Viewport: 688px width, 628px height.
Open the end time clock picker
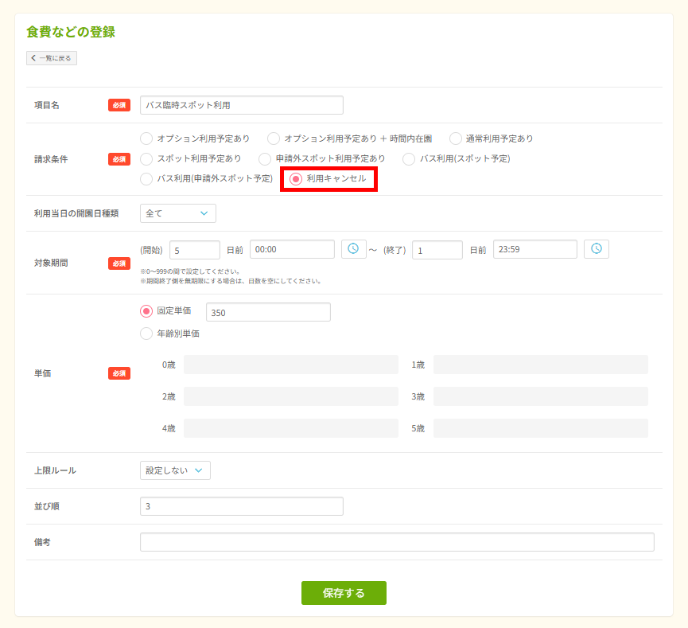[x=597, y=249]
